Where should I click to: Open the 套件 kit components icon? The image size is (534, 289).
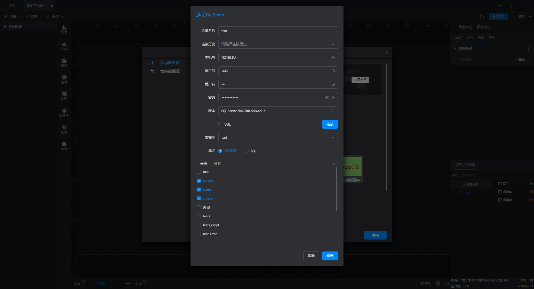point(64,129)
